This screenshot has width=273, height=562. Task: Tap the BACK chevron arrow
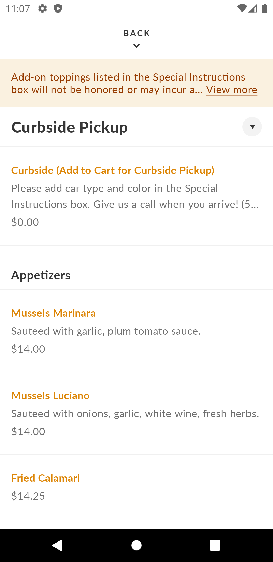[x=136, y=46]
